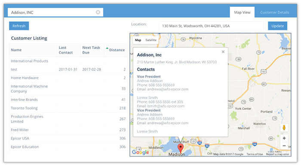The width and height of the screenshot is (301, 166).
Task: Zoom in the map with plus
Action: point(284,138)
